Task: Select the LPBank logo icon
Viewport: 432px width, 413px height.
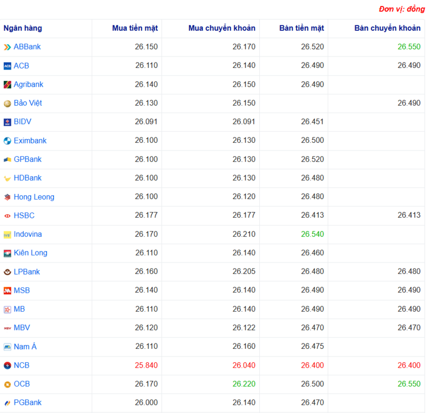Action: (x=6, y=271)
